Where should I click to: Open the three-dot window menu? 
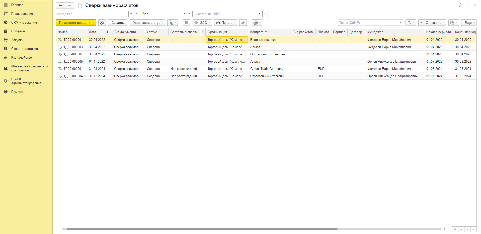click(467, 5)
